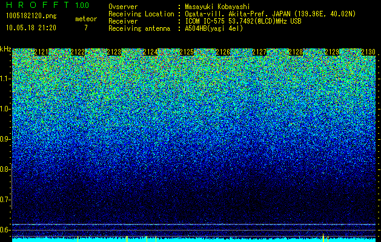
Task: Click the 2123 time marker
Action: pos(114,52)
